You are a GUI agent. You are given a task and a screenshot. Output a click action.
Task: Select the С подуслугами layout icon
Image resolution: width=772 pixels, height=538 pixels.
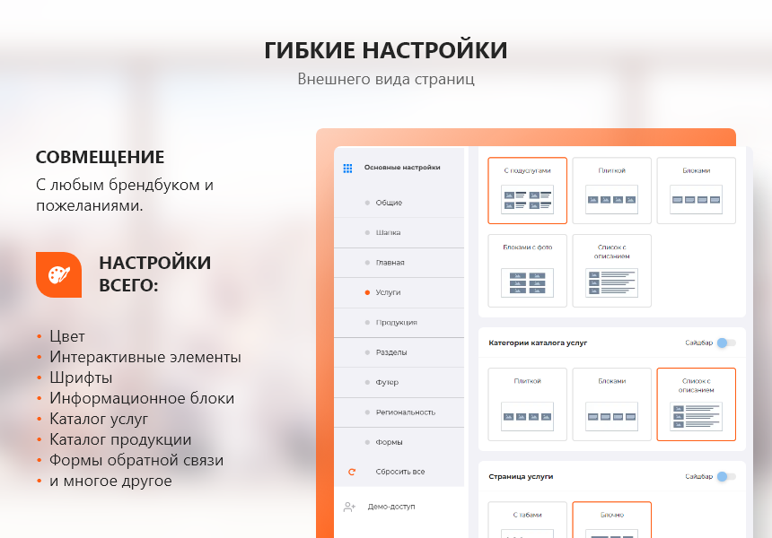coord(527,198)
